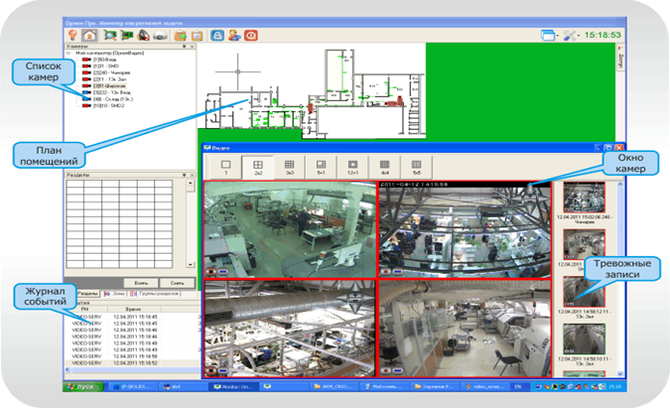Switch to the 2x2 camera layout
The width and height of the screenshot is (670, 408).
coord(258,167)
